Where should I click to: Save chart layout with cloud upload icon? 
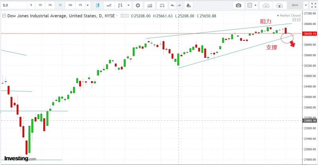click(280, 6)
